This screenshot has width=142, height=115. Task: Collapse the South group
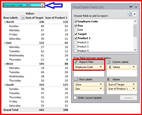tap(5, 85)
